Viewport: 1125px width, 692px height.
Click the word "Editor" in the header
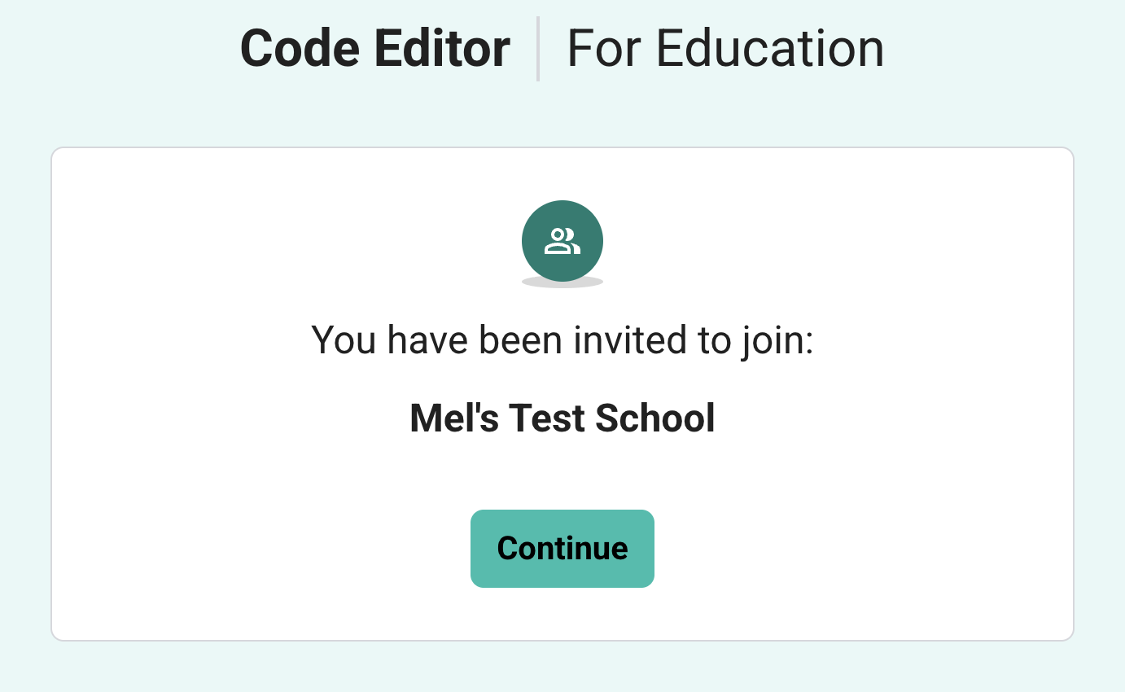click(442, 49)
